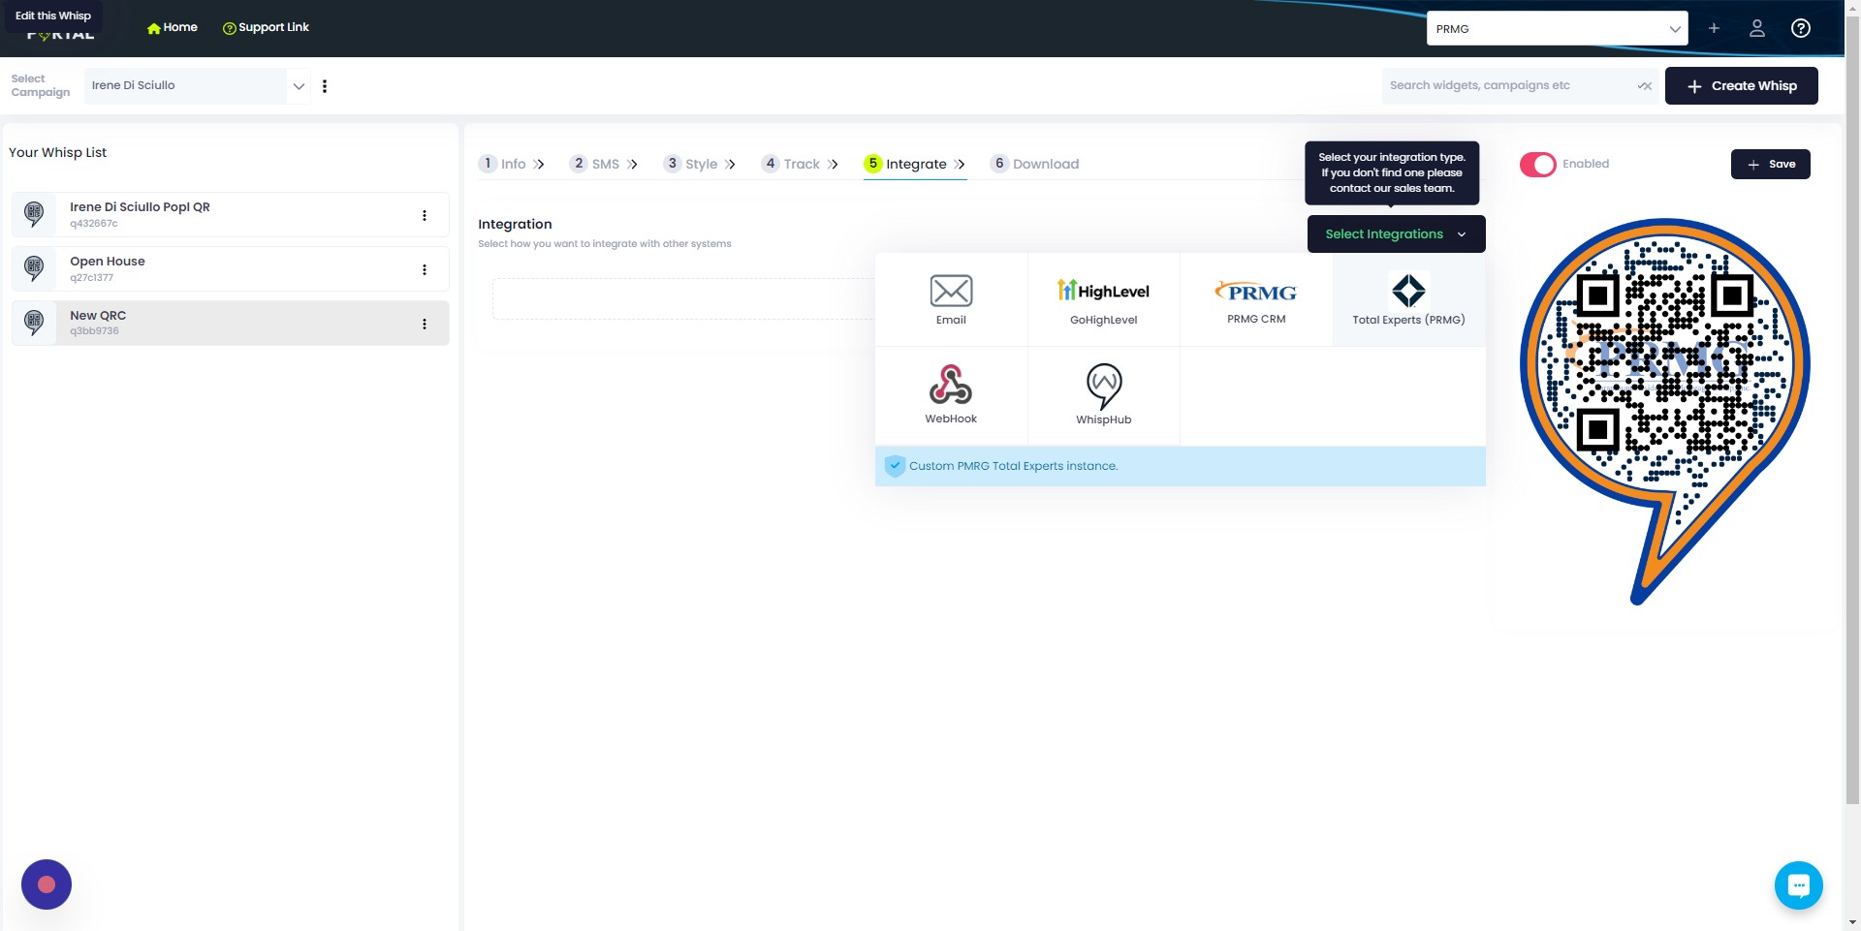The height and width of the screenshot is (931, 1861).
Task: Open the user profile icon
Action: [x=1756, y=28]
